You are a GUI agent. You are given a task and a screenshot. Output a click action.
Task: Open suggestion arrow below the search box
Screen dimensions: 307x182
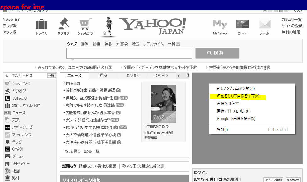coord(73,60)
